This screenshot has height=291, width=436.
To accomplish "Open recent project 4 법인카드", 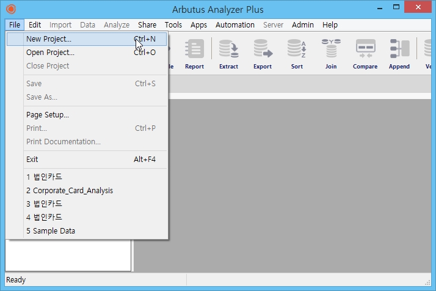I will pos(87,217).
